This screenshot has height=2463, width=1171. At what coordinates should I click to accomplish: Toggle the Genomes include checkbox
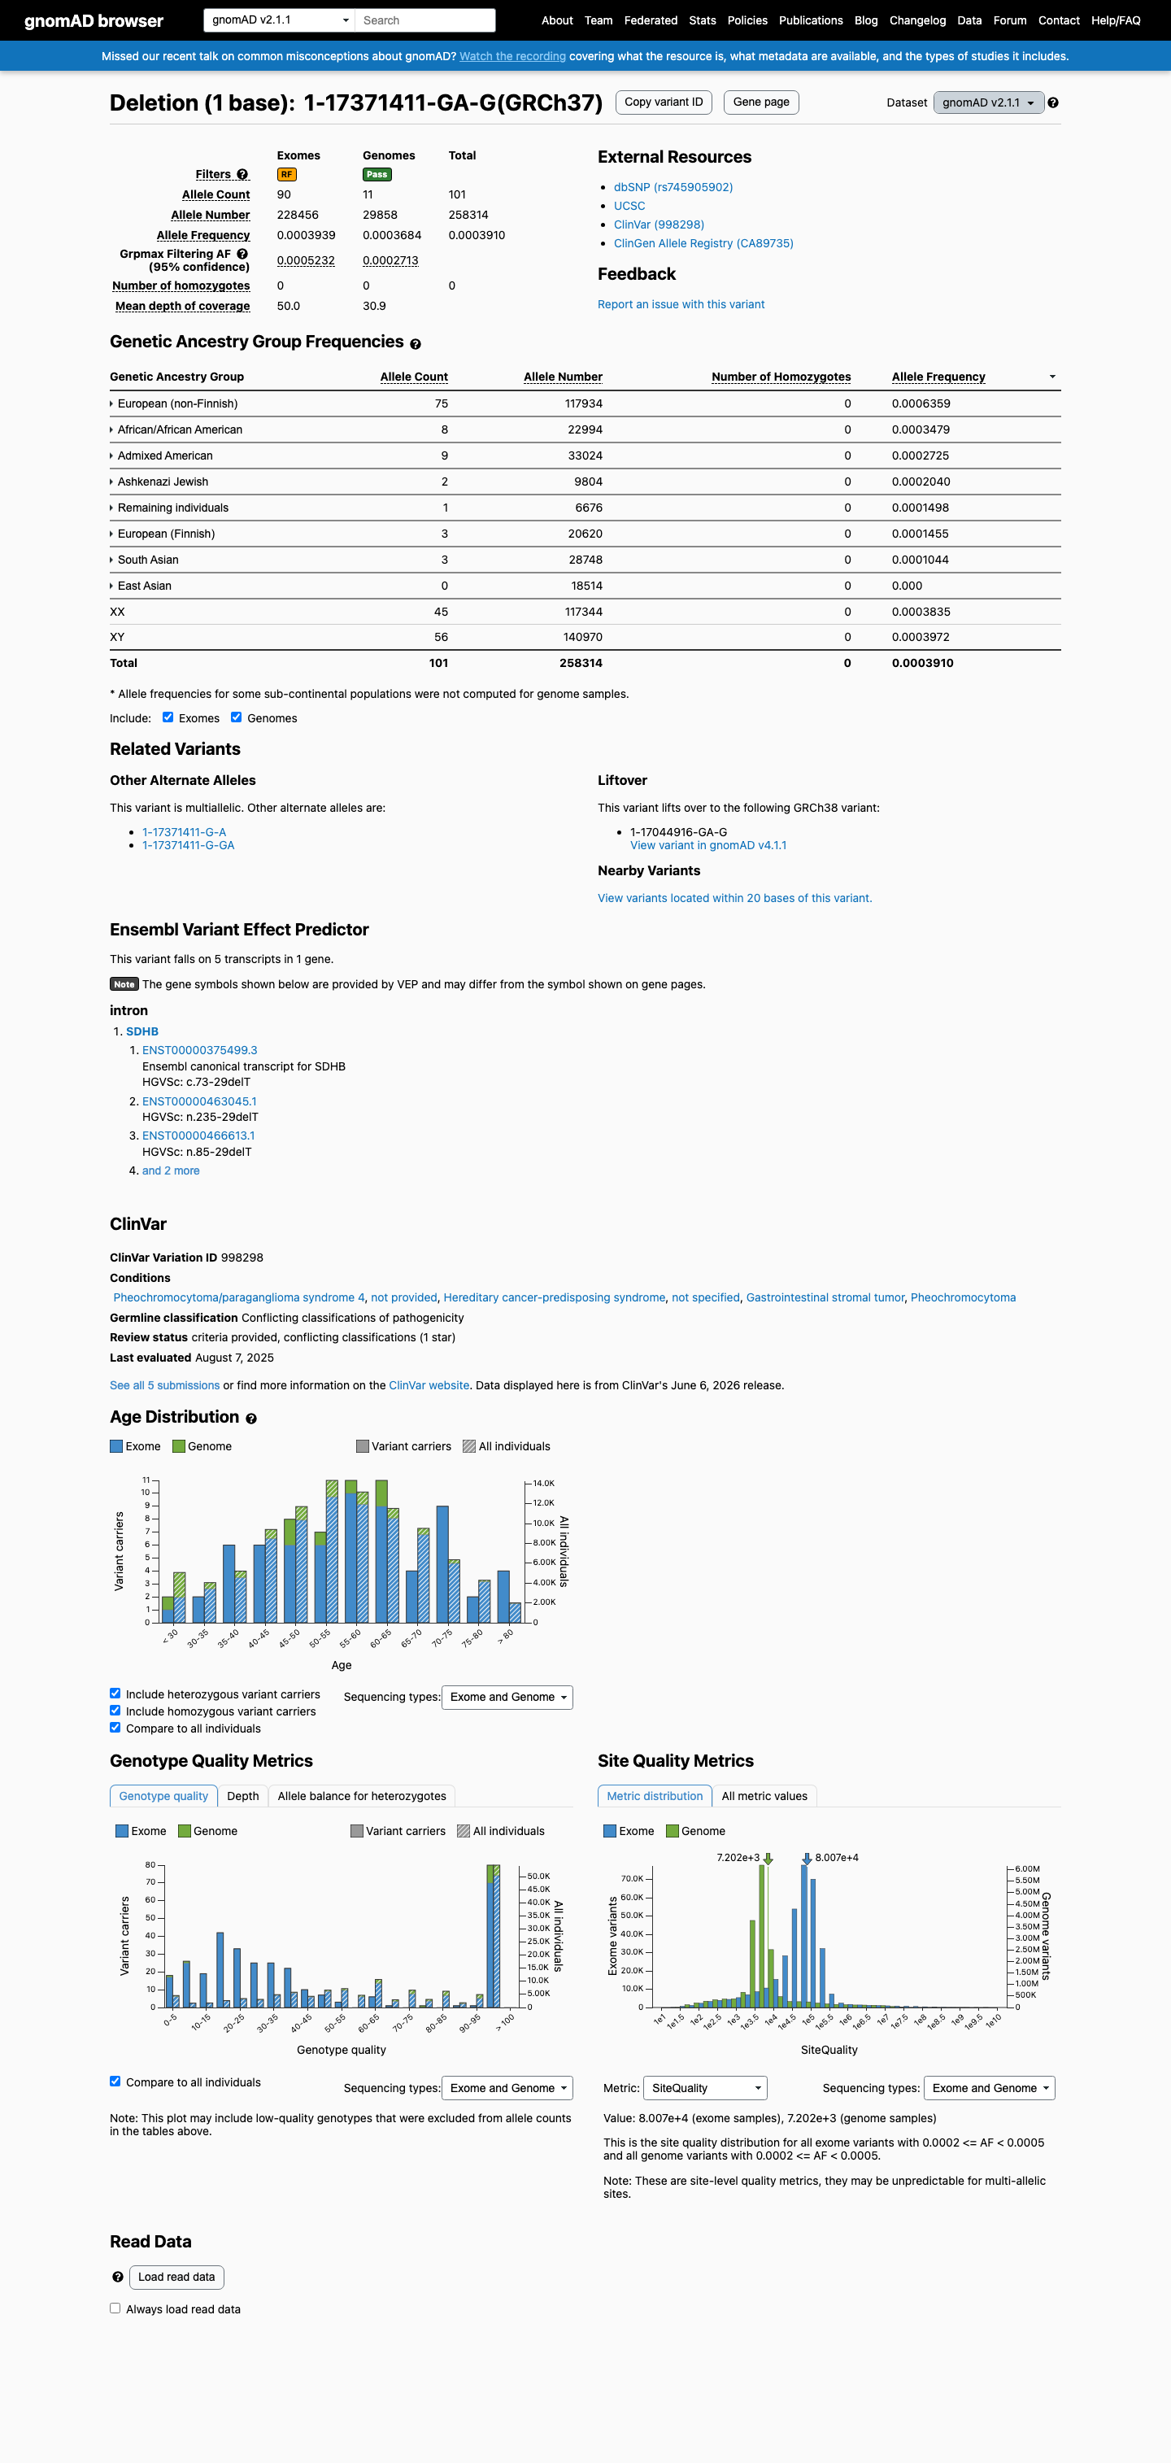(236, 717)
